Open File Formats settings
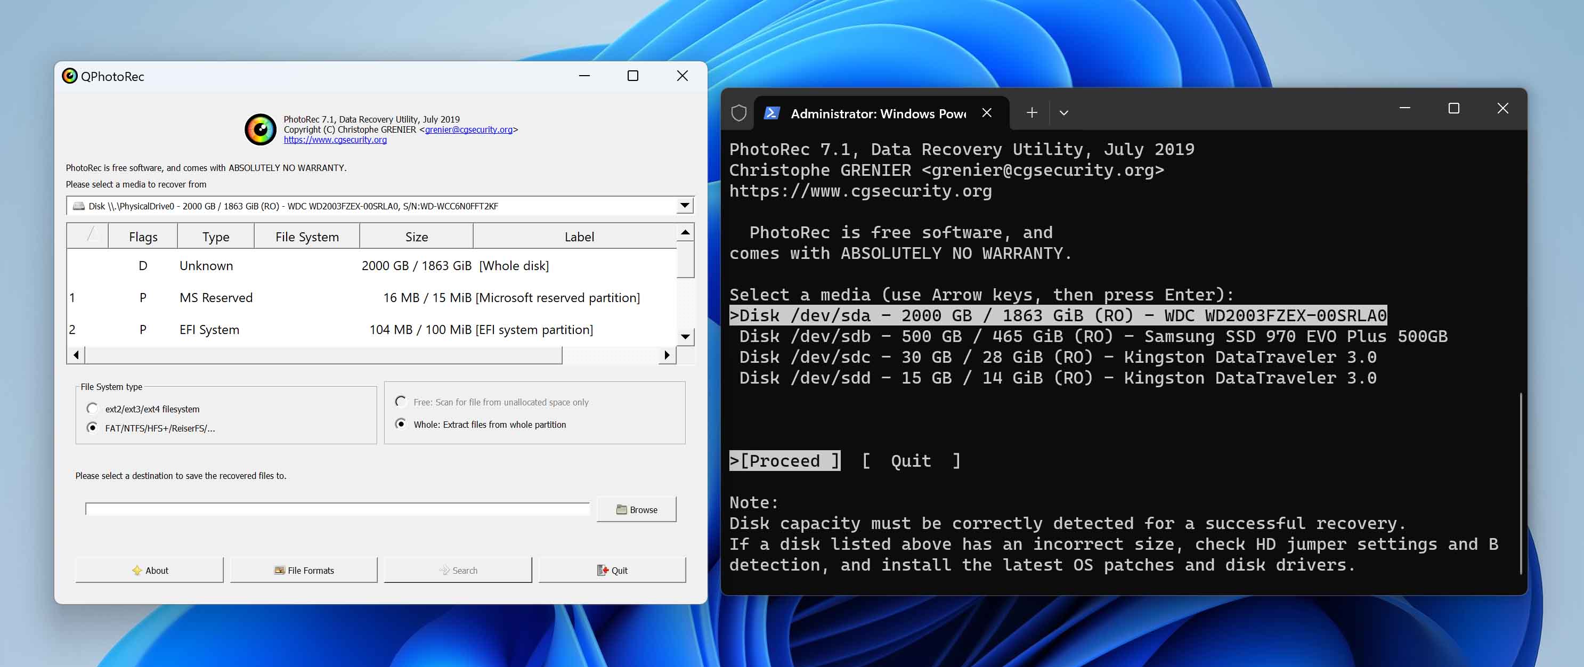Screen dimensions: 1584x667 point(304,570)
